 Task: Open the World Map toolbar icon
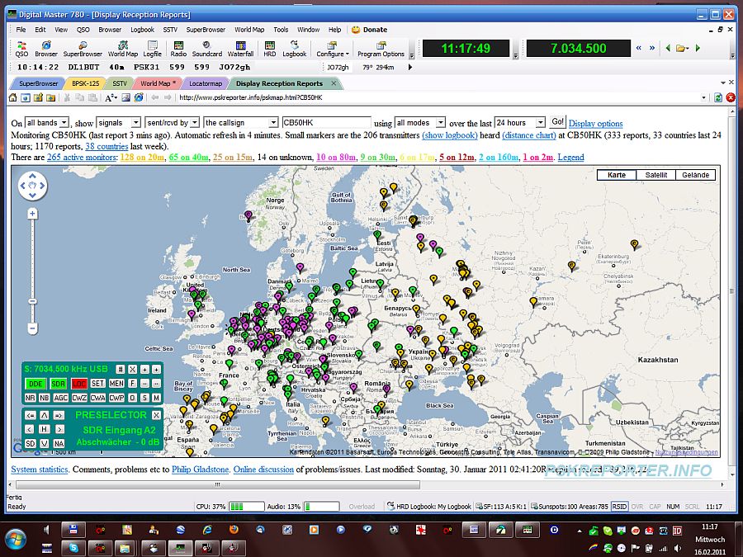coord(123,48)
